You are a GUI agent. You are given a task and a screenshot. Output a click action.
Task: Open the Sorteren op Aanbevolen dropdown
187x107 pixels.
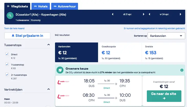(166, 36)
